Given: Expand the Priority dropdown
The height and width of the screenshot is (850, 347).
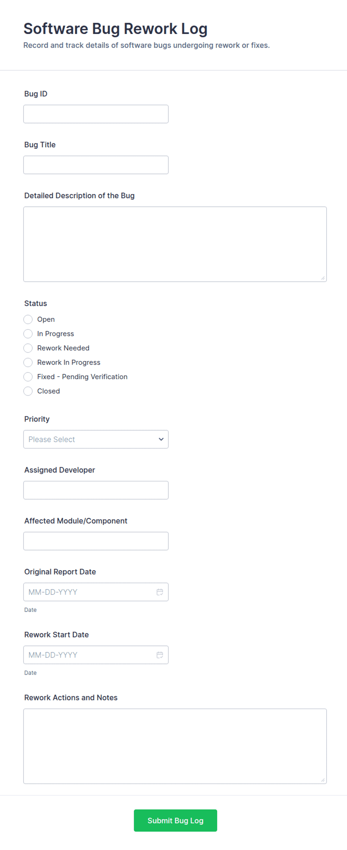Looking at the screenshot, I should point(96,439).
